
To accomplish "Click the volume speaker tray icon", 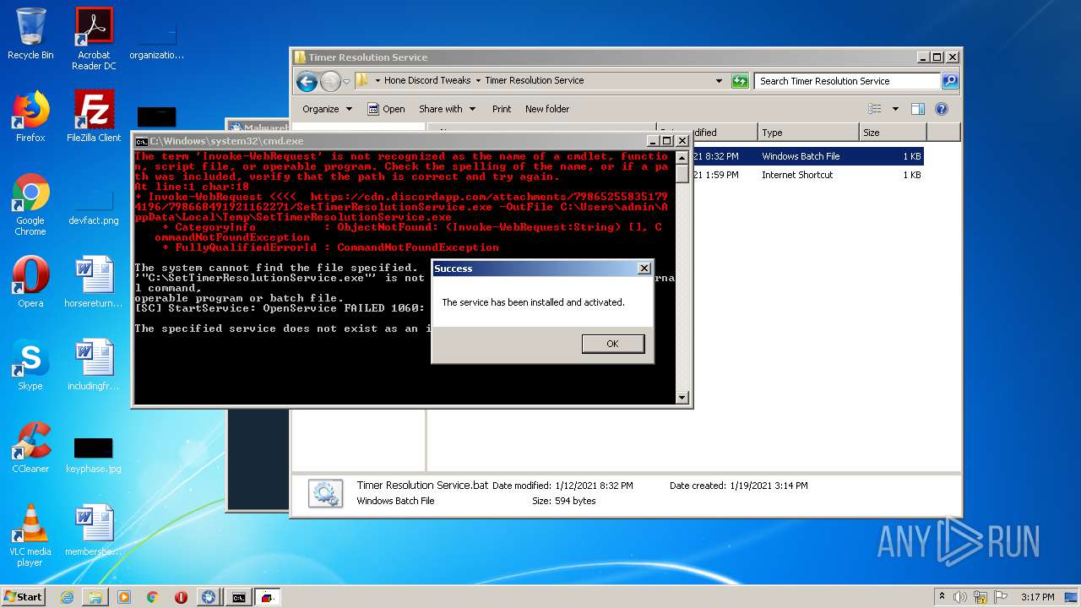I will pyautogui.click(x=960, y=597).
